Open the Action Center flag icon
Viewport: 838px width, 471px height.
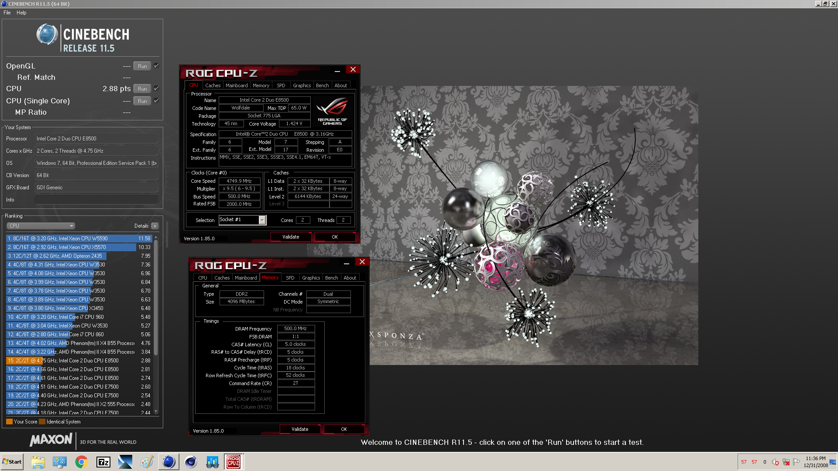click(797, 462)
